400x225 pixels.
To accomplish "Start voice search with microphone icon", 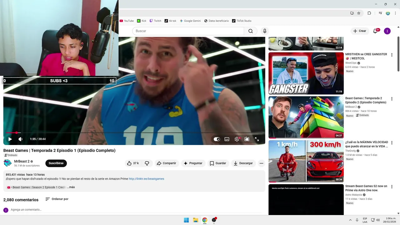I will point(265,31).
